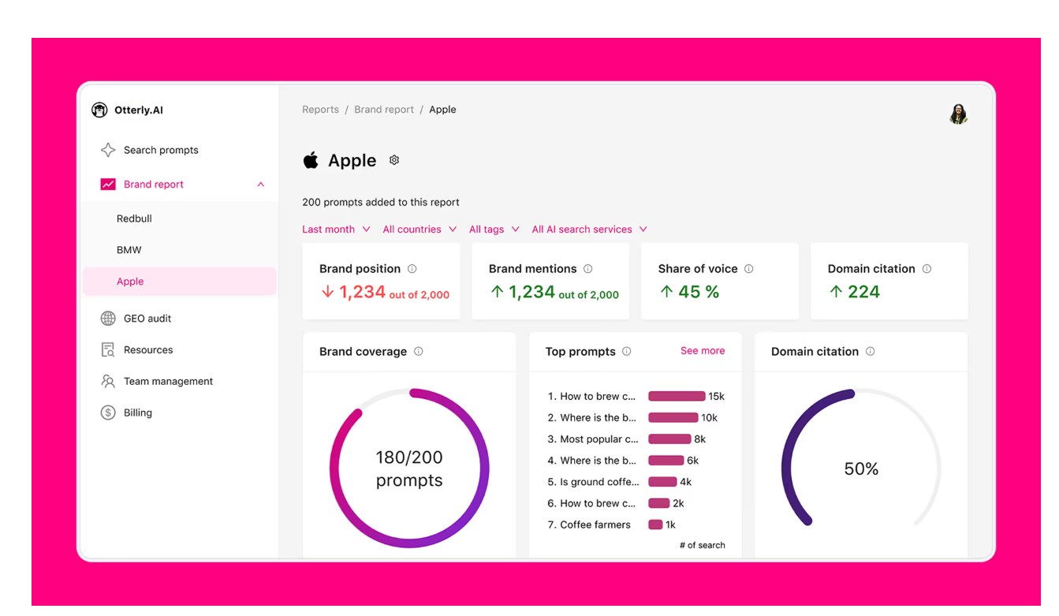1059x616 pixels.
Task: Click '200 prompts added to this report' text
Action: 381,202
